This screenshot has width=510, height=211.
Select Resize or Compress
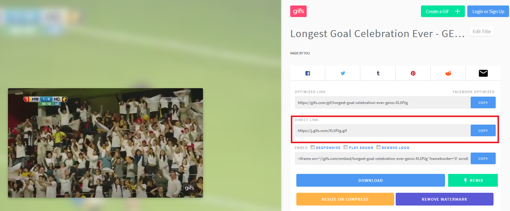point(345,199)
